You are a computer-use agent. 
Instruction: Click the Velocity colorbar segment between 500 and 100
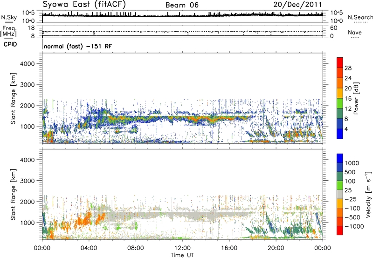[x=340, y=177]
